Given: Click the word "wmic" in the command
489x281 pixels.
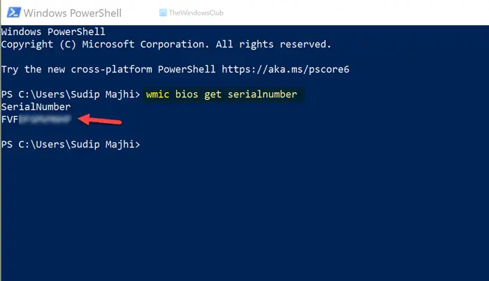Looking at the screenshot, I should (x=159, y=94).
